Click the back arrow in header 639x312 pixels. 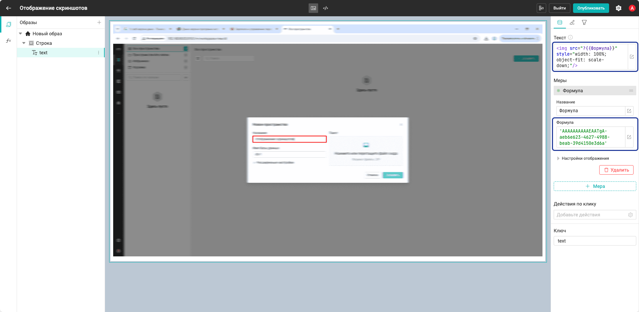click(8, 8)
